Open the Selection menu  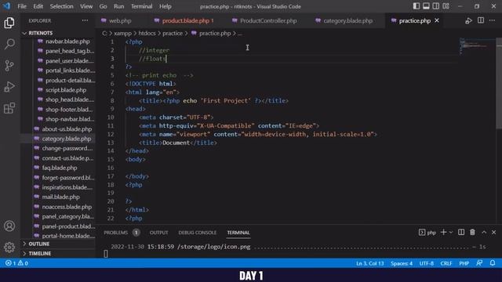(x=61, y=6)
